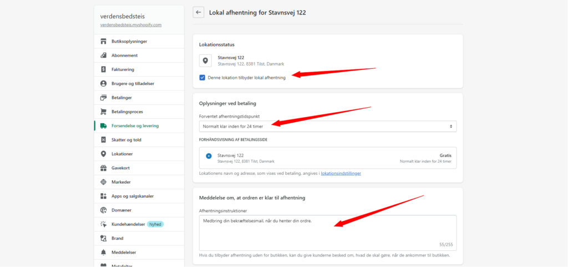The height and width of the screenshot is (267, 568).
Task: Click the verdensbedsteis.myshopify.com link
Action: pos(131,25)
